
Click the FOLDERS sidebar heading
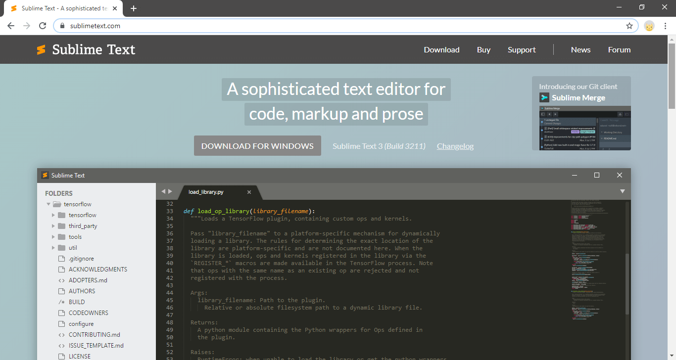59,193
